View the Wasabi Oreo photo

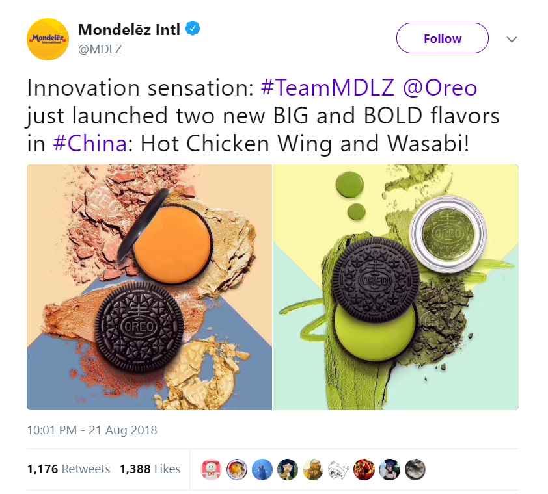[x=396, y=287]
